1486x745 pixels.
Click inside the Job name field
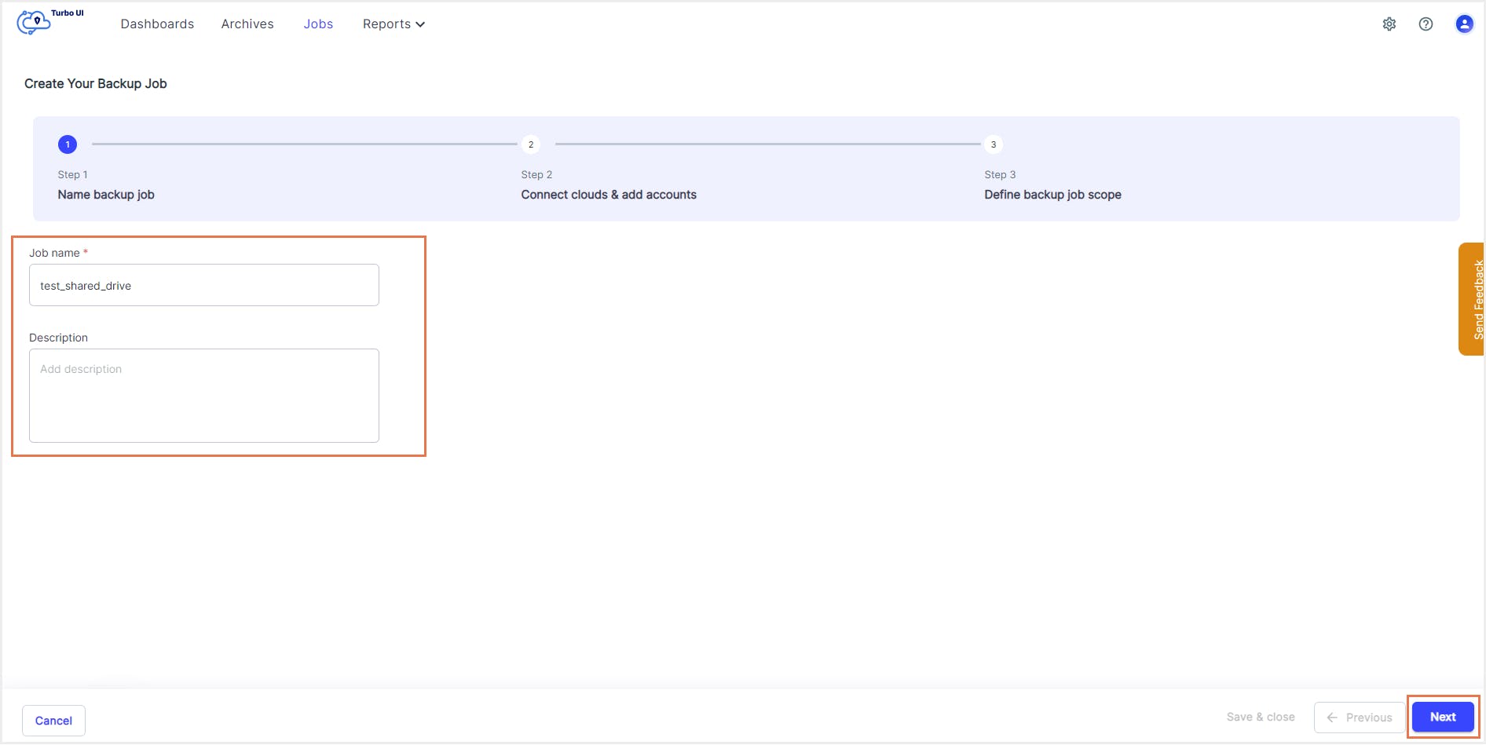203,285
